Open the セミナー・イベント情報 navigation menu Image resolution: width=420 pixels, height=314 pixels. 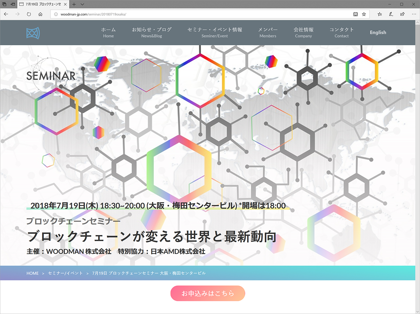(215, 32)
